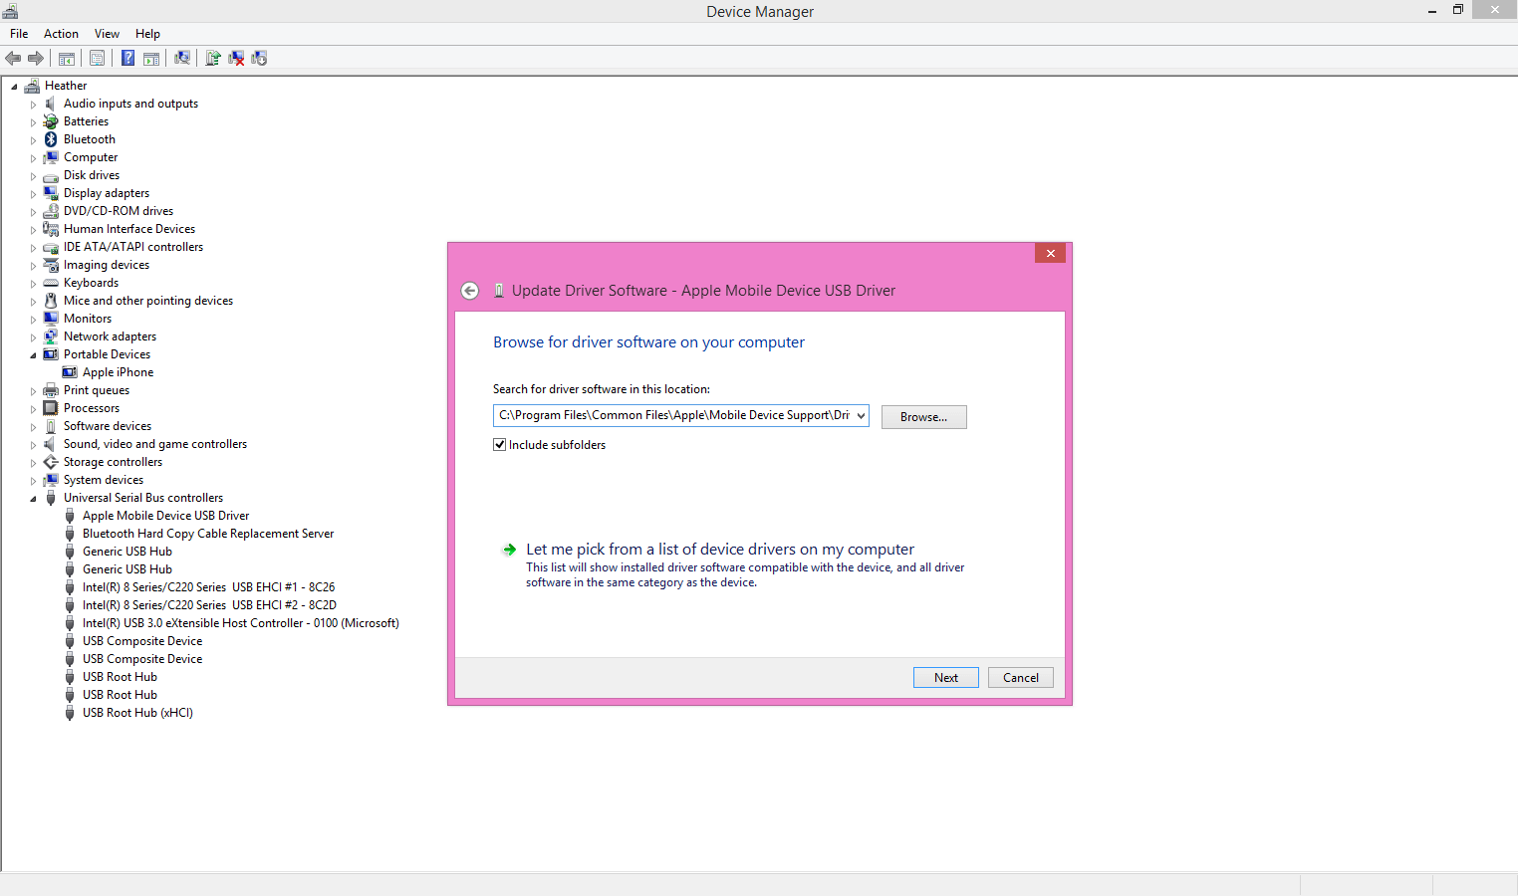
Task: Select Sound, video and game controllers label
Action: click(155, 444)
